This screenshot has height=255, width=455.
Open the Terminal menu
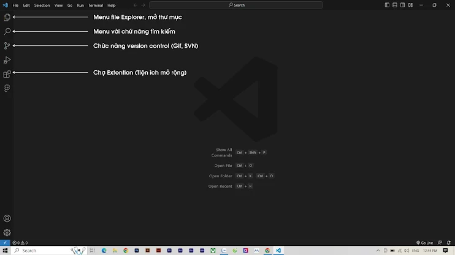(x=96, y=6)
